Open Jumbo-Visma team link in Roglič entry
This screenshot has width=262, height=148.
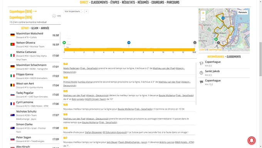(x=85, y=82)
